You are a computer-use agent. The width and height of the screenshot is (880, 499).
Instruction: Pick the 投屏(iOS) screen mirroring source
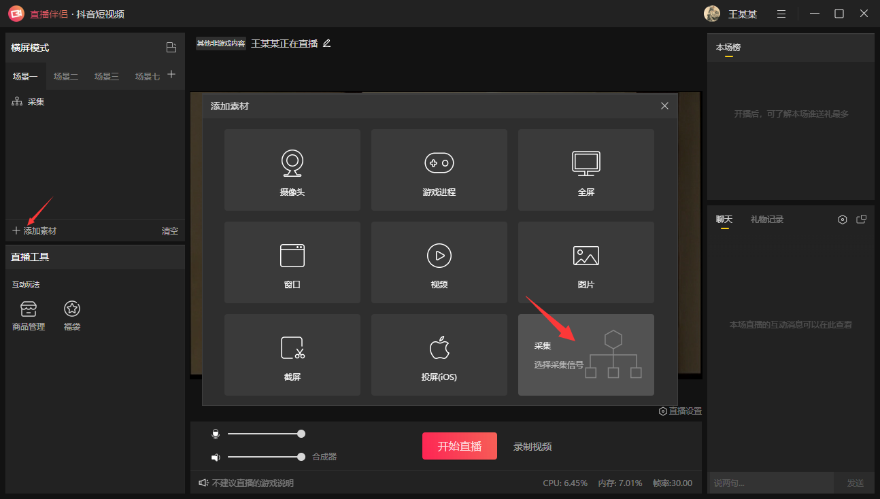439,355
